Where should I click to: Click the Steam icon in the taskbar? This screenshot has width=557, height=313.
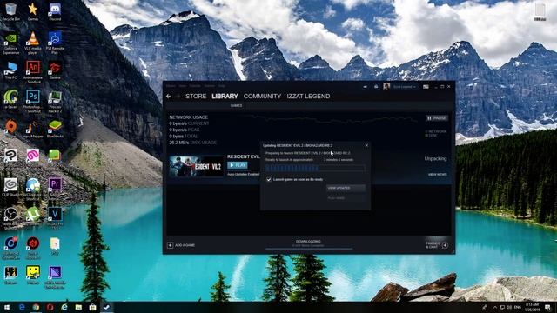[x=106, y=307]
